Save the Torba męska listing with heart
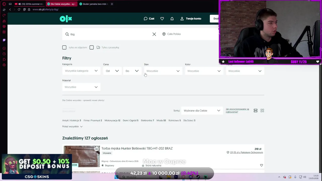This screenshot has width=322, height=181. [261, 165]
